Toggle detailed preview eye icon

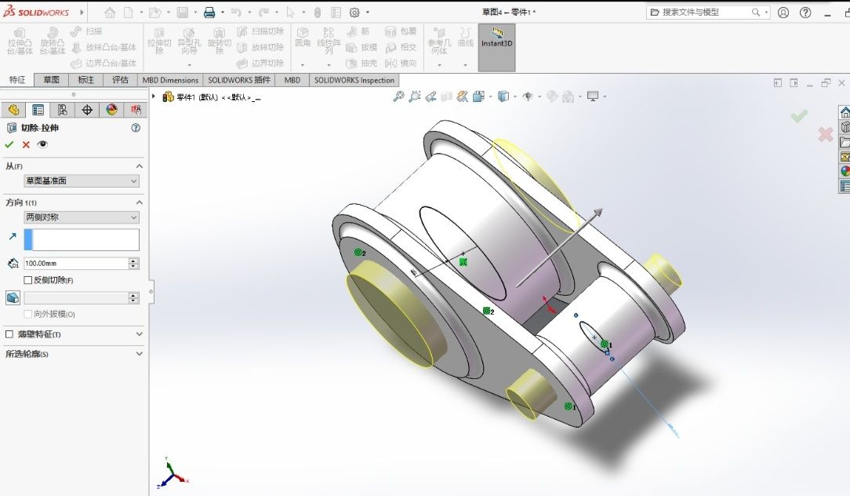[x=42, y=144]
